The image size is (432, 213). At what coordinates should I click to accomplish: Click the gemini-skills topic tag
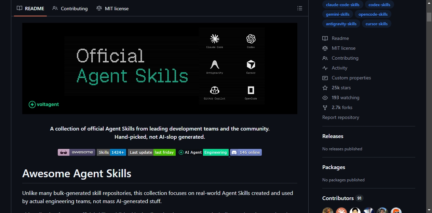click(x=338, y=14)
